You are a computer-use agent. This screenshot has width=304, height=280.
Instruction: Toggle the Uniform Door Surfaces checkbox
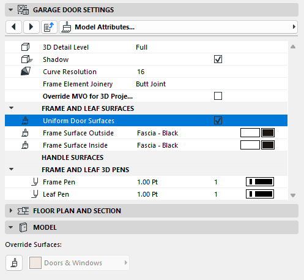coord(218,120)
